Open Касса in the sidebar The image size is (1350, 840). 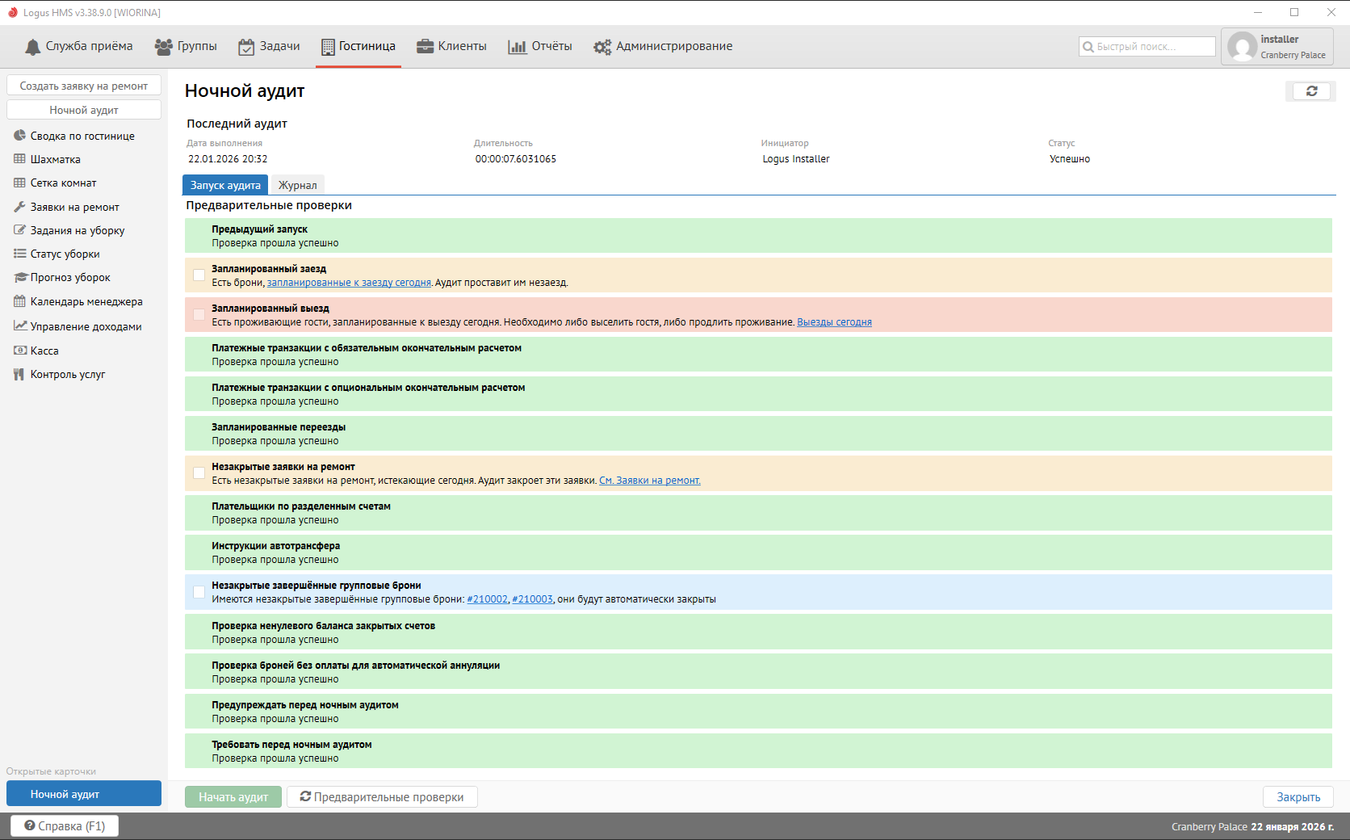[44, 351]
